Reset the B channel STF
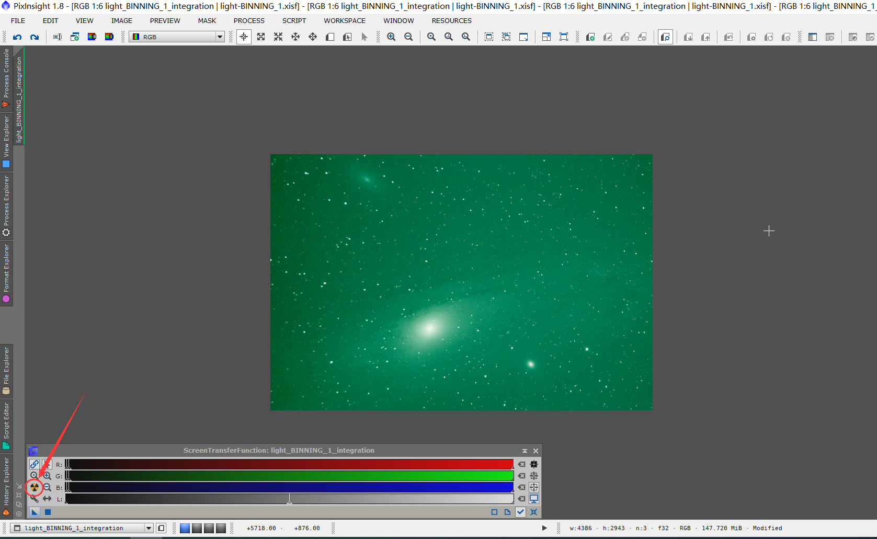This screenshot has width=877, height=539. coord(521,487)
